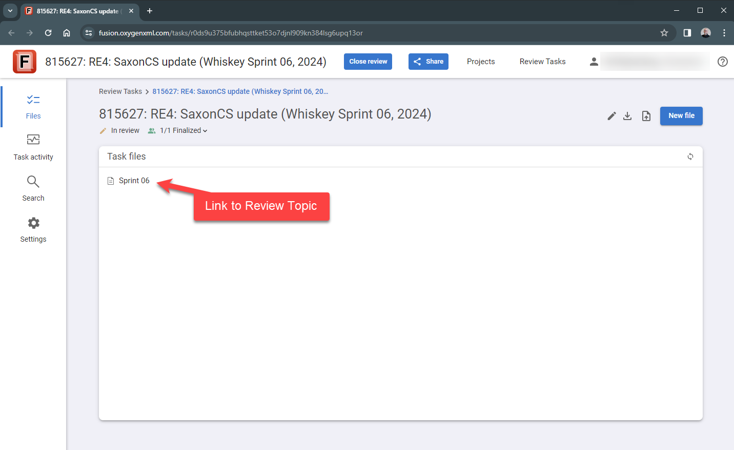
Task: Open the Search sidebar section
Action: [33, 189]
